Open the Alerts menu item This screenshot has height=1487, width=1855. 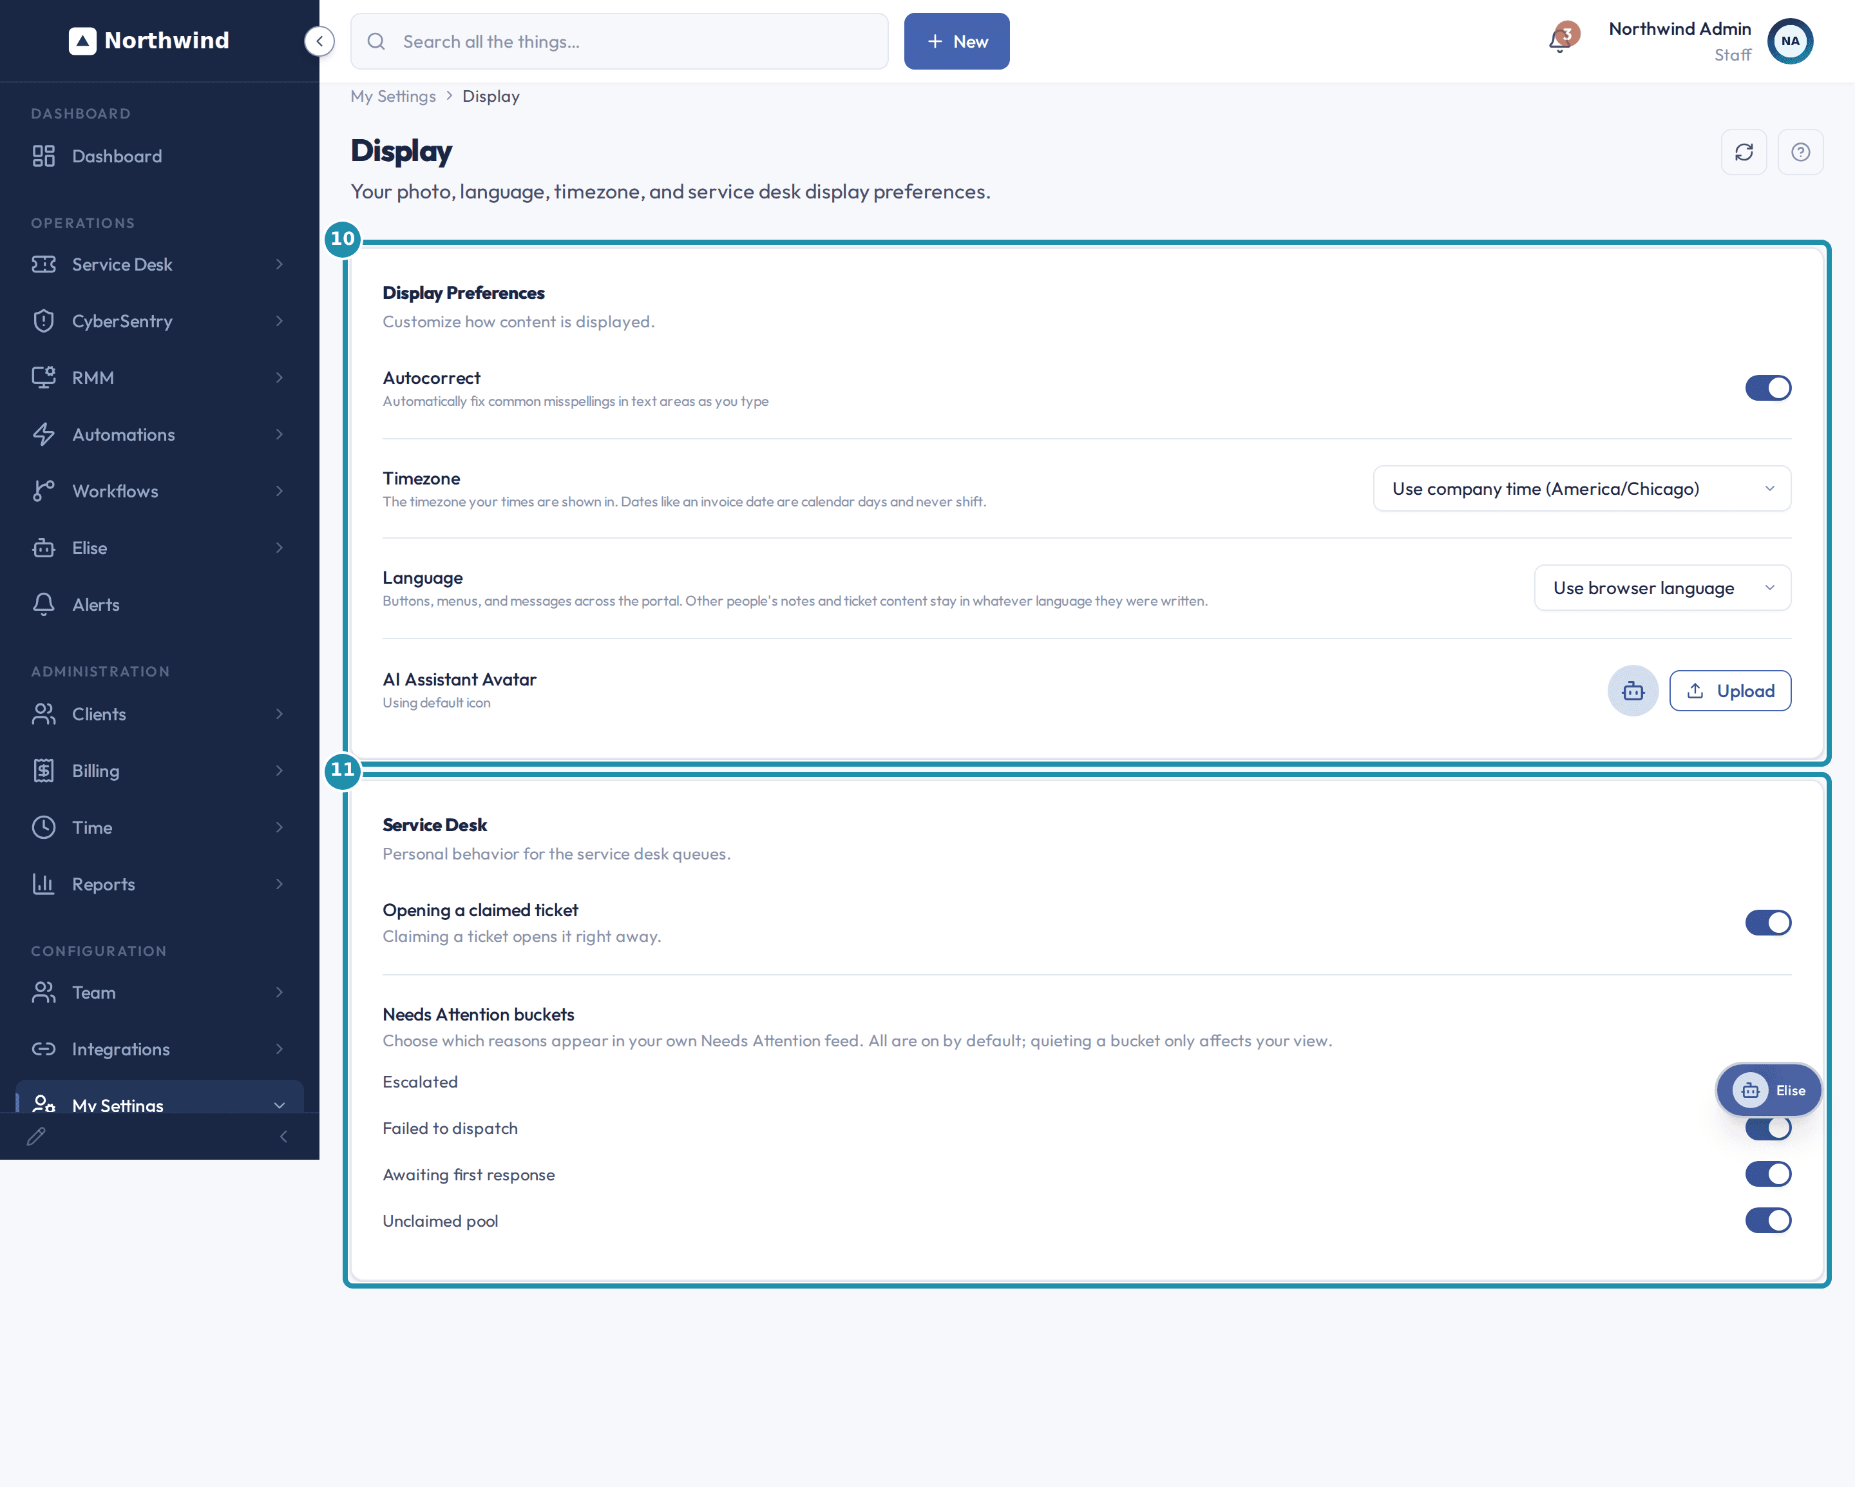click(159, 605)
